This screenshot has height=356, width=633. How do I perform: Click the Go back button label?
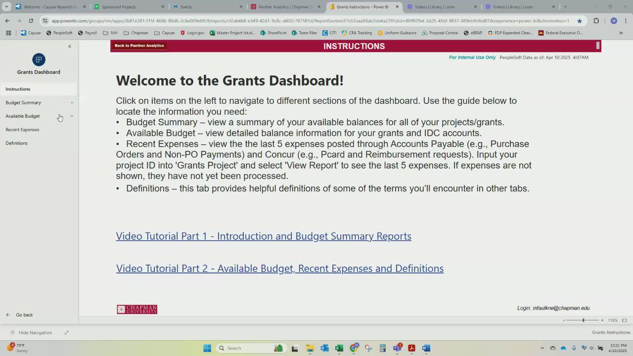24,315
